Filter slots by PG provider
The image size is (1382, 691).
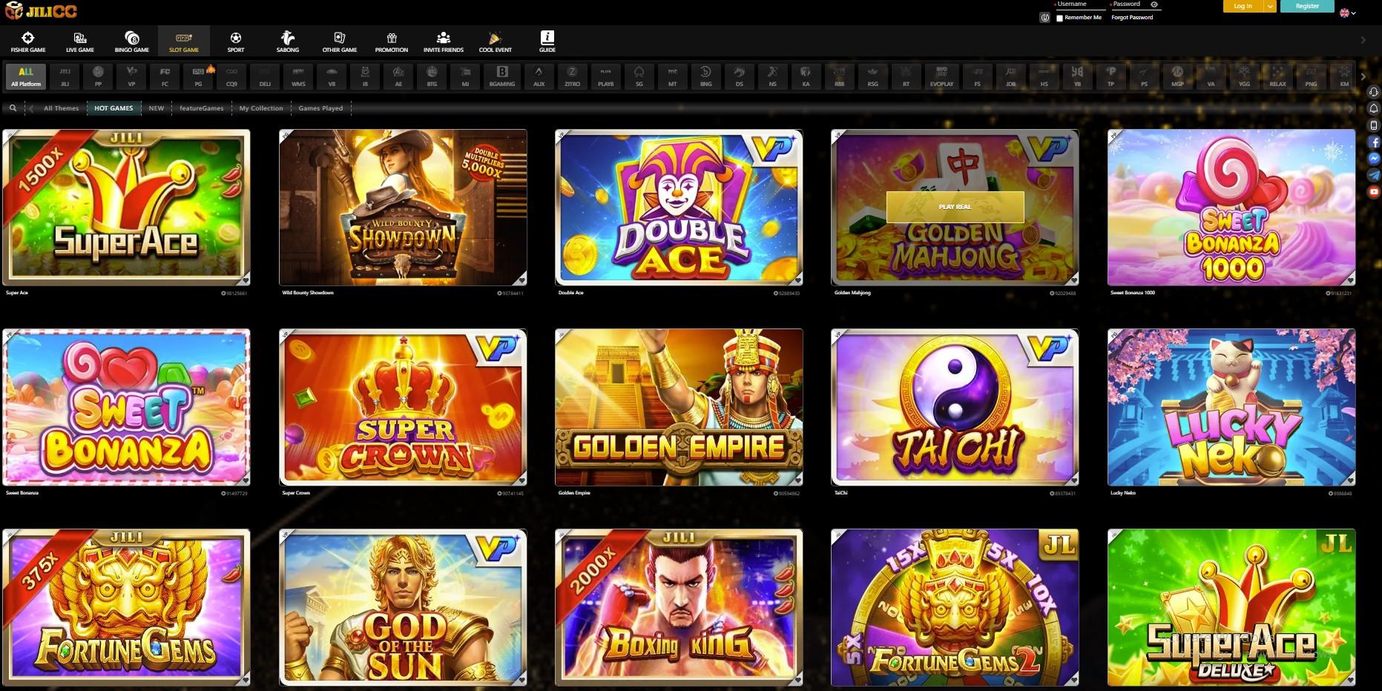click(198, 76)
